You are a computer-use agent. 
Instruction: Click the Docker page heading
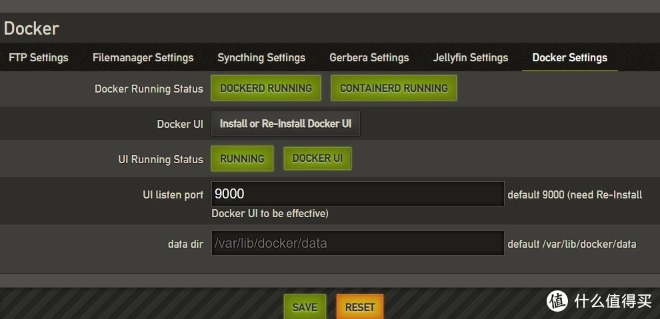[x=31, y=29]
